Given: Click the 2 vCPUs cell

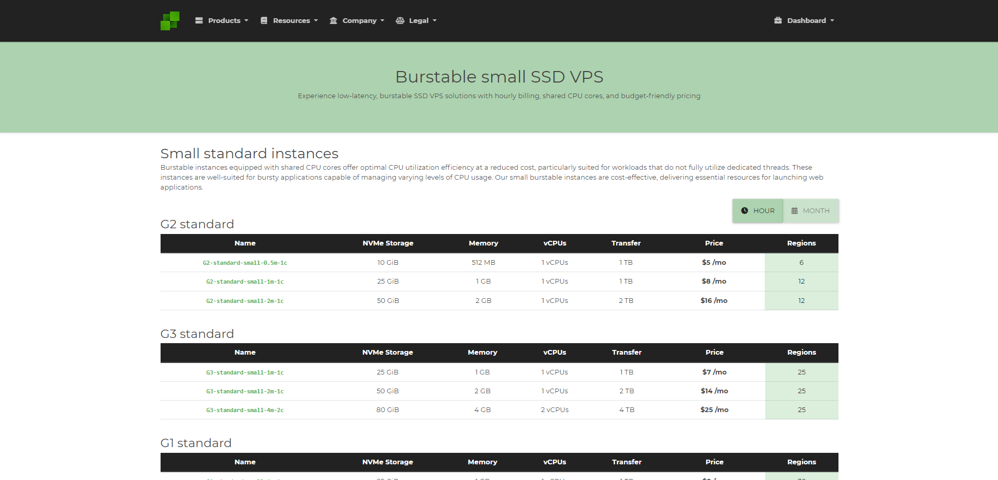Looking at the screenshot, I should point(554,409).
